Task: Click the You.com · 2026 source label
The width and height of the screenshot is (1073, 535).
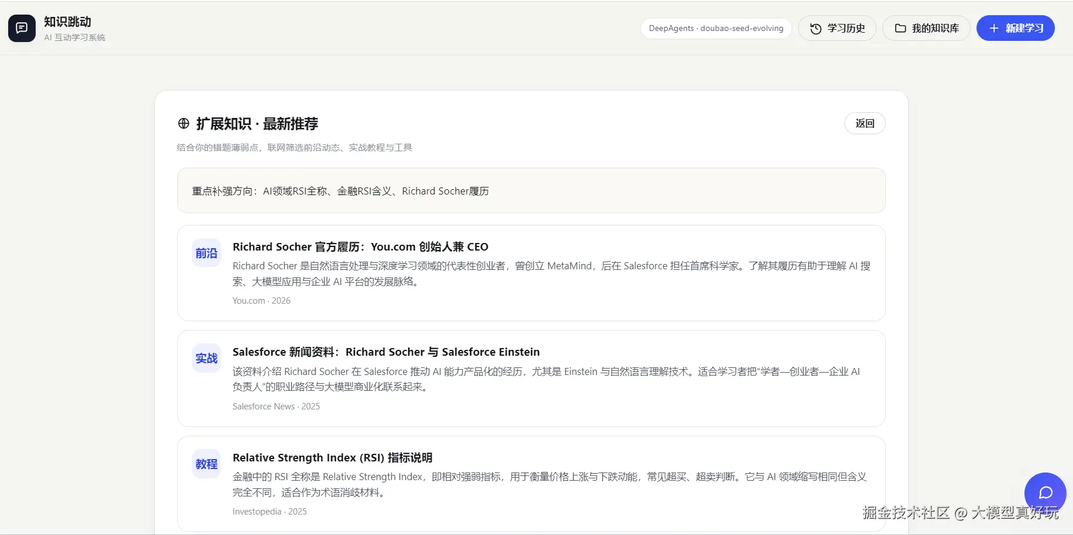Action: tap(261, 301)
